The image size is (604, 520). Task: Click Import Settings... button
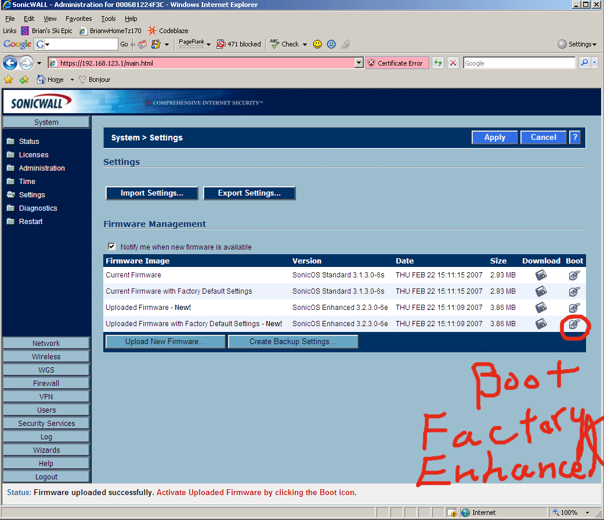[152, 193]
